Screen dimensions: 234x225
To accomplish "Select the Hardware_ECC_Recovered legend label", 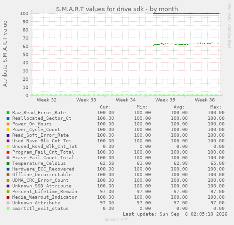I will click(43, 169).
